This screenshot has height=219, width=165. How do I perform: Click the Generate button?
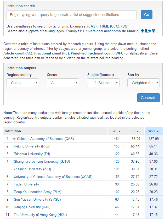[x=148, y=98]
